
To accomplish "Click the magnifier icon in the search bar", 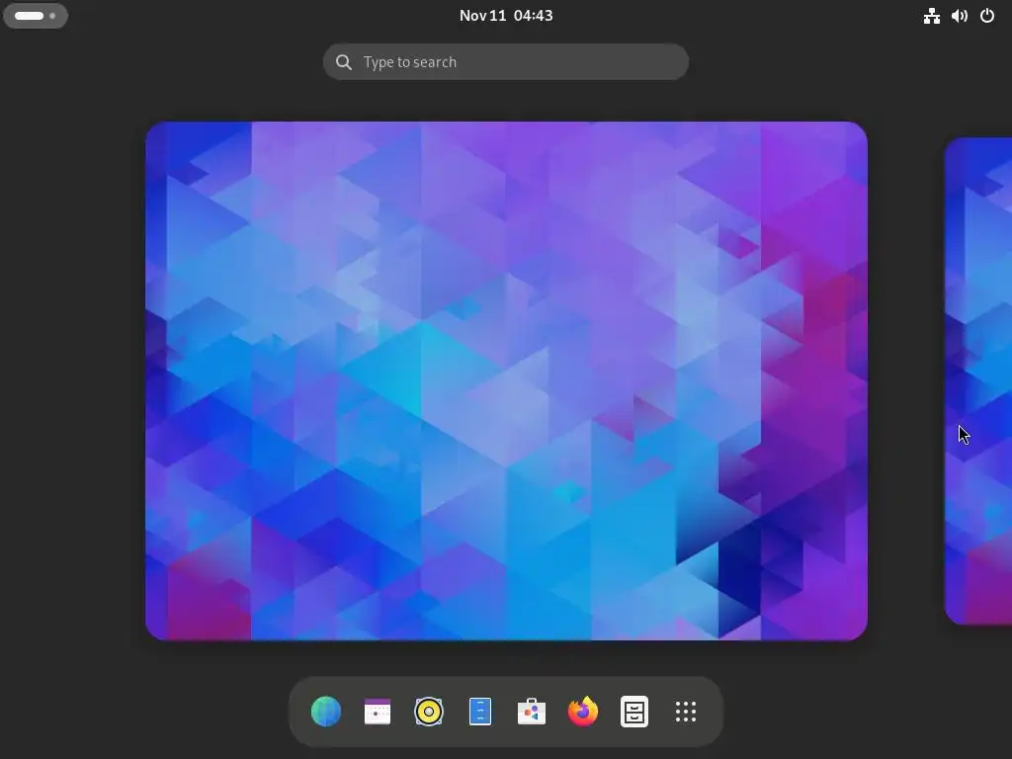I will 344,62.
